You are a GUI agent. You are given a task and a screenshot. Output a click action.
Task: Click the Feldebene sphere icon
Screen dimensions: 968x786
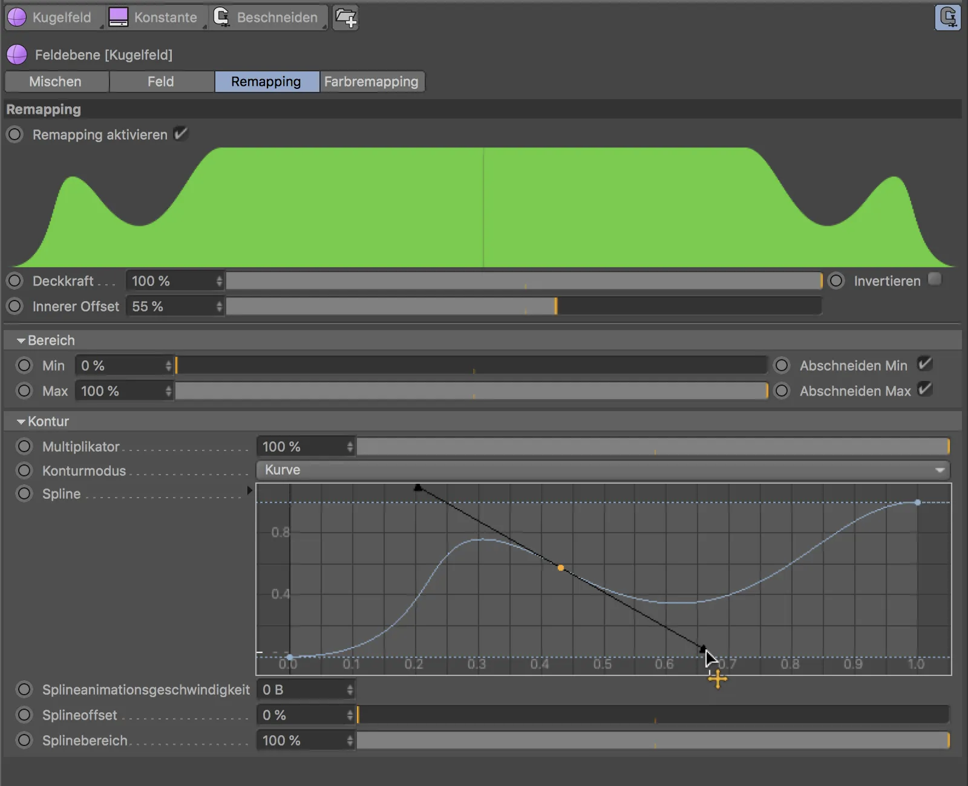click(17, 54)
